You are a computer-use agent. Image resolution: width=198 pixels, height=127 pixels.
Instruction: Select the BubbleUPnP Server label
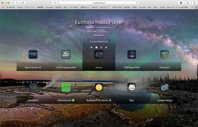pos(97,100)
